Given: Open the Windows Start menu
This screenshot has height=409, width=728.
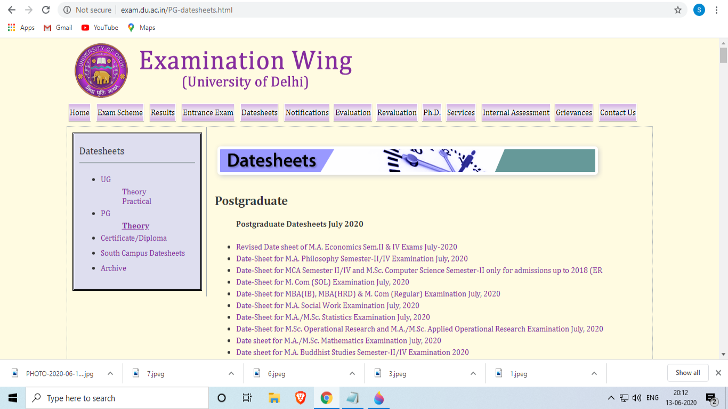Looking at the screenshot, I should (13, 398).
